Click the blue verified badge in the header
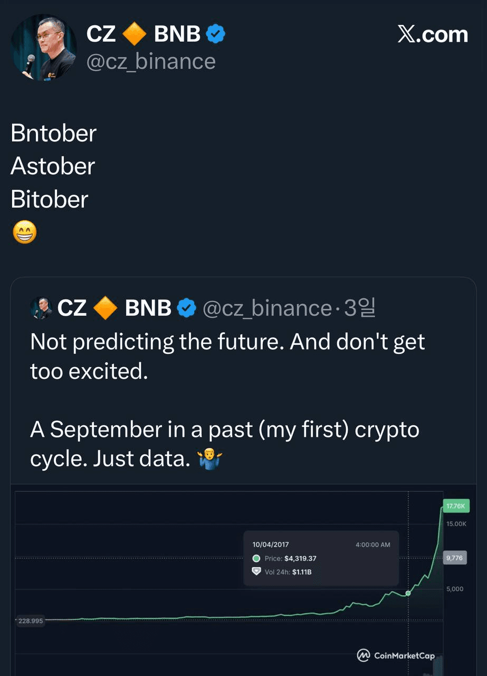The width and height of the screenshot is (487, 676). coord(215,34)
